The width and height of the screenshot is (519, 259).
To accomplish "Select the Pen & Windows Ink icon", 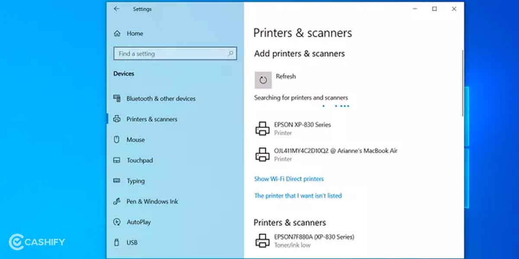I will [117, 201].
